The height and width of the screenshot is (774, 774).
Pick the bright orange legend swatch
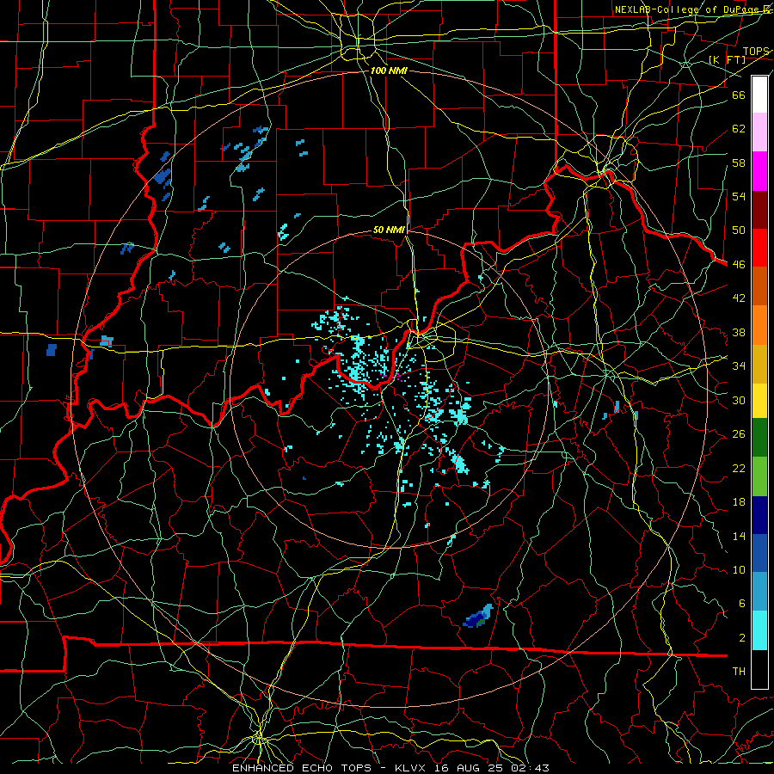(x=759, y=325)
